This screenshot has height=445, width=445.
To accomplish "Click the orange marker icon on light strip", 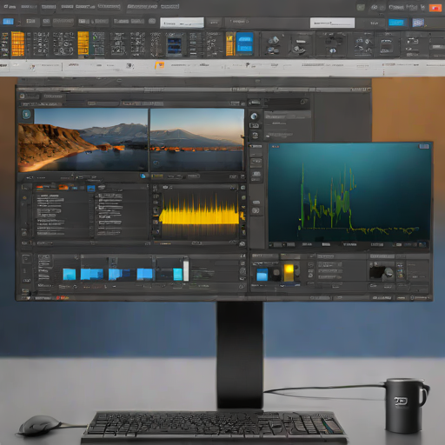I will (x=159, y=65).
